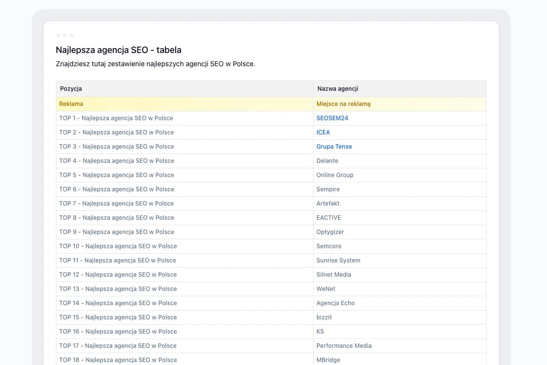This screenshot has height=365, width=547.
Task: Click the first window dot at top-left
Action: pos(58,35)
